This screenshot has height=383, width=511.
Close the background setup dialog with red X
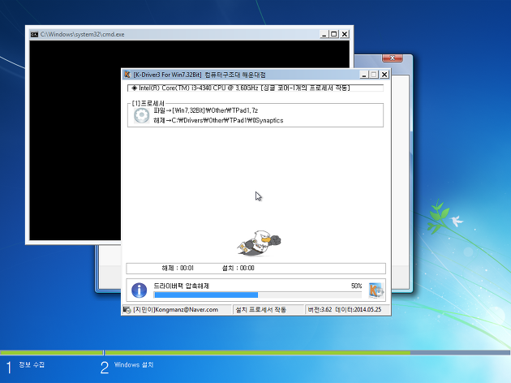pos(393,58)
